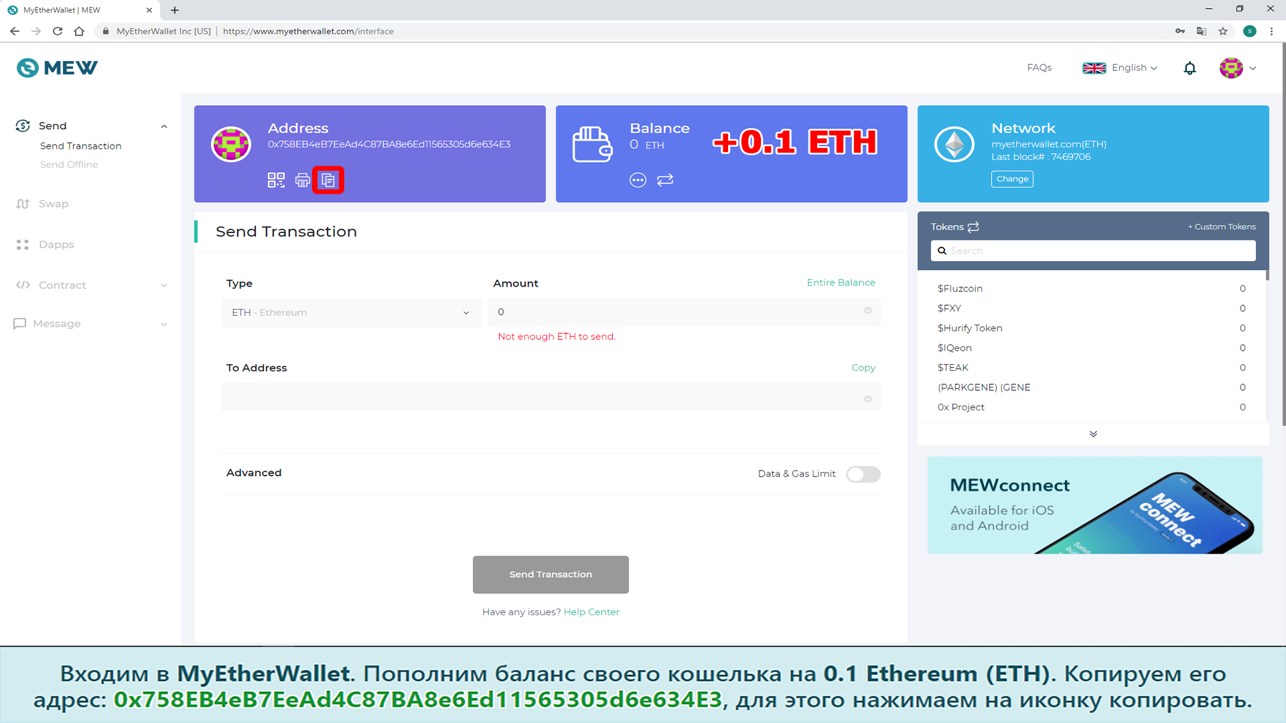The image size is (1286, 723).
Task: Click the Copy link for To Address
Action: pyautogui.click(x=863, y=368)
